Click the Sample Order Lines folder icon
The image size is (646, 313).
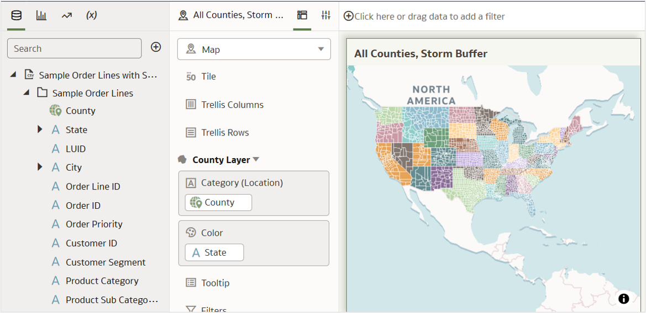click(42, 93)
